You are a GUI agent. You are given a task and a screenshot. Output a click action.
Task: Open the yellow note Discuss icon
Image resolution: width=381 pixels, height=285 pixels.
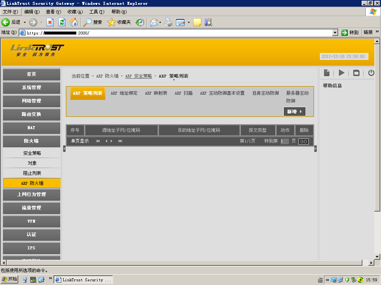(x=197, y=22)
